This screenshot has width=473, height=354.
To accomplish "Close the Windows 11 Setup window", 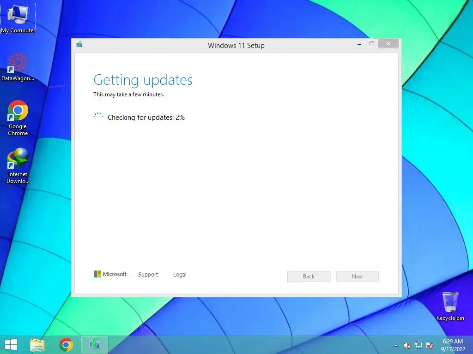I will pos(388,44).
